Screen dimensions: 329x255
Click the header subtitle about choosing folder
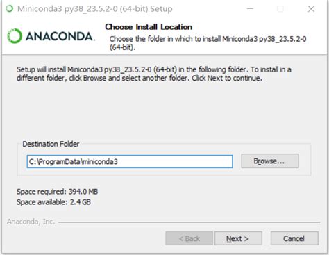pyautogui.click(x=208, y=43)
